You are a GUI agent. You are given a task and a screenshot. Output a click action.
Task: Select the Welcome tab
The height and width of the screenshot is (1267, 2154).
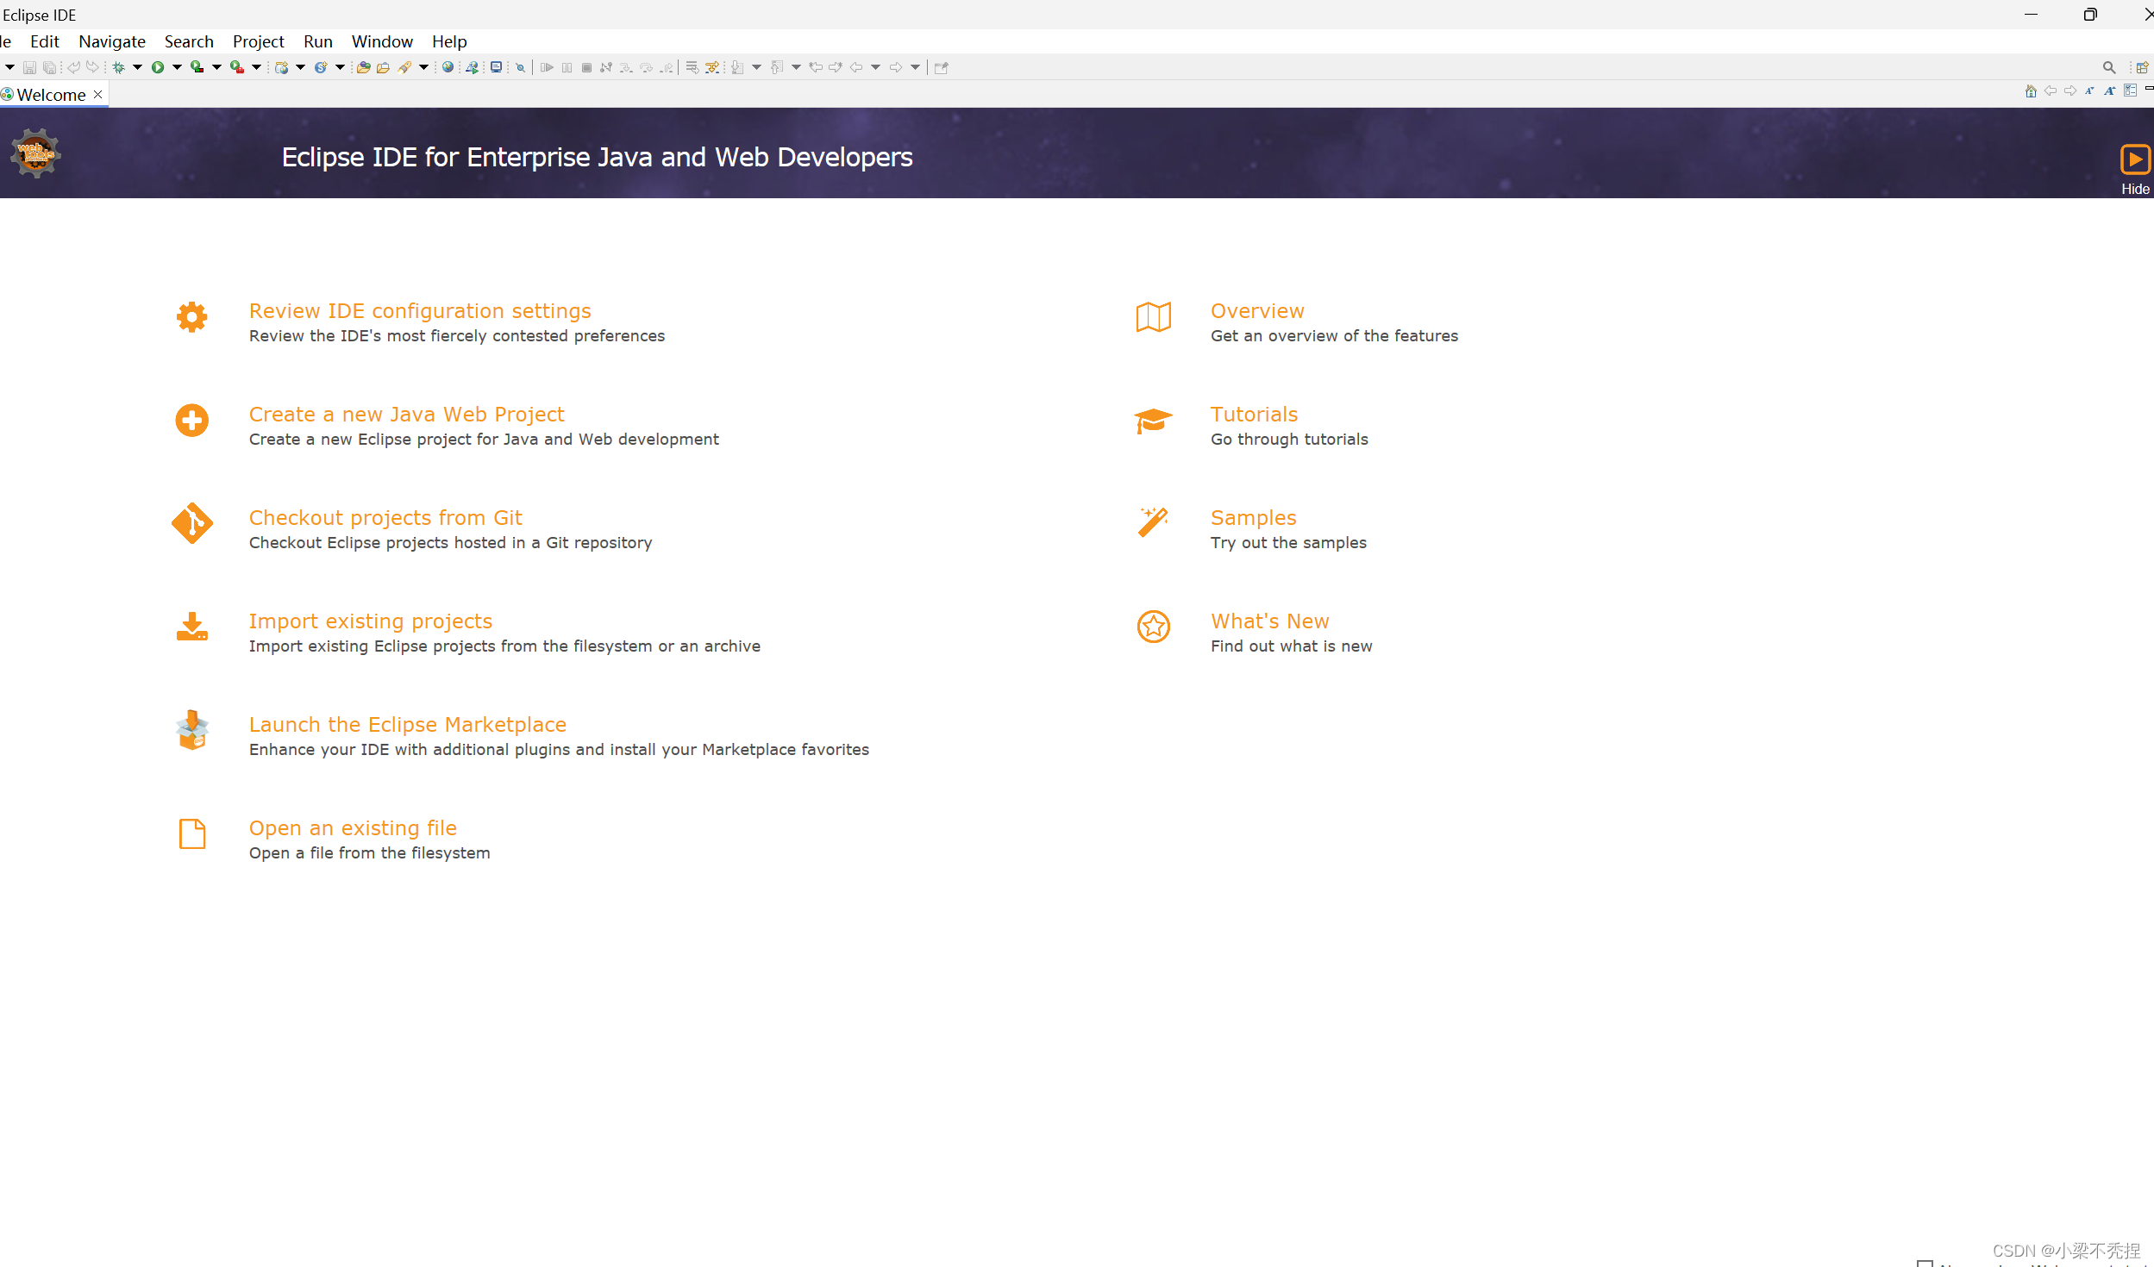[x=51, y=95]
